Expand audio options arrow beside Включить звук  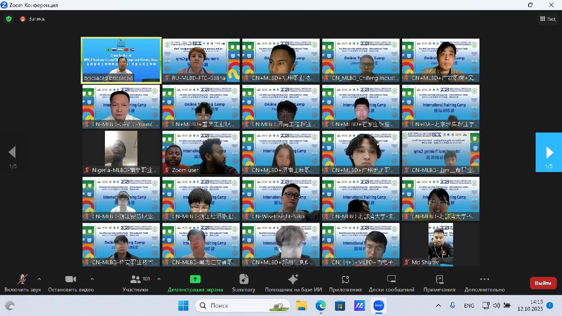[39, 279]
